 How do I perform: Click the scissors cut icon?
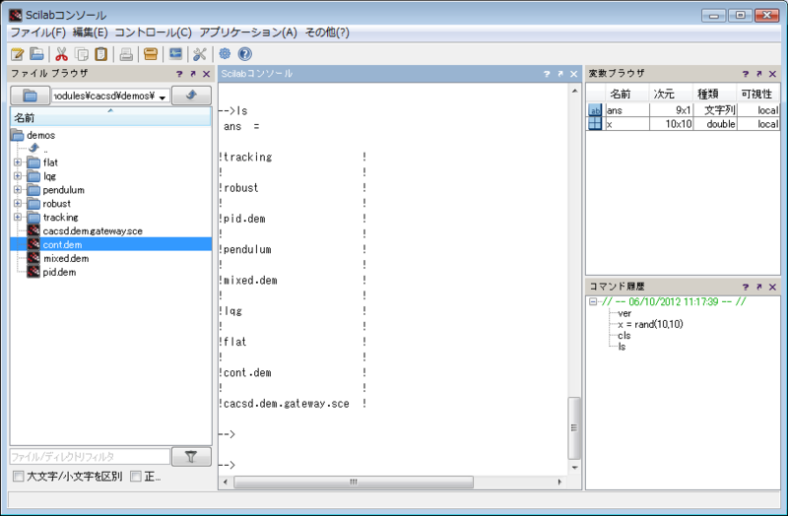tap(62, 54)
